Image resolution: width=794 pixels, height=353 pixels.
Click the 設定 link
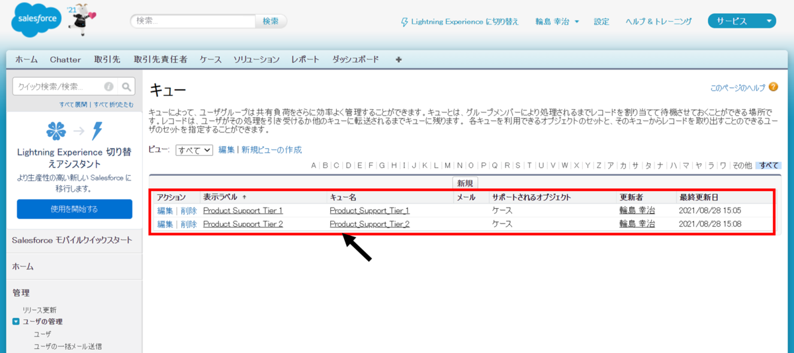(x=601, y=21)
